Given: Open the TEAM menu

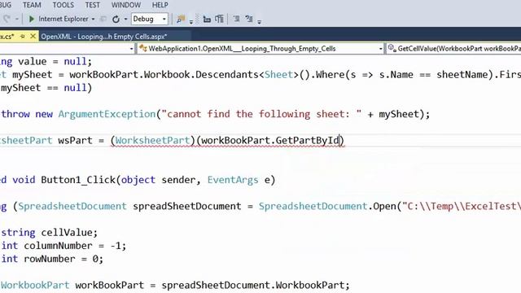Looking at the screenshot, I should 32,5.
